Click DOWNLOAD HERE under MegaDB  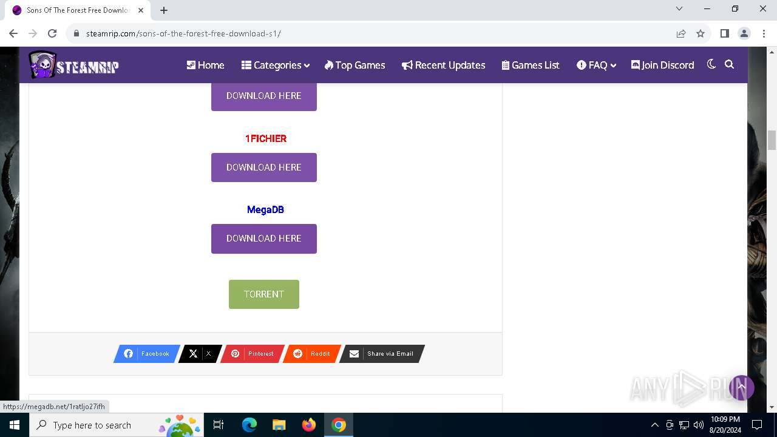(264, 239)
